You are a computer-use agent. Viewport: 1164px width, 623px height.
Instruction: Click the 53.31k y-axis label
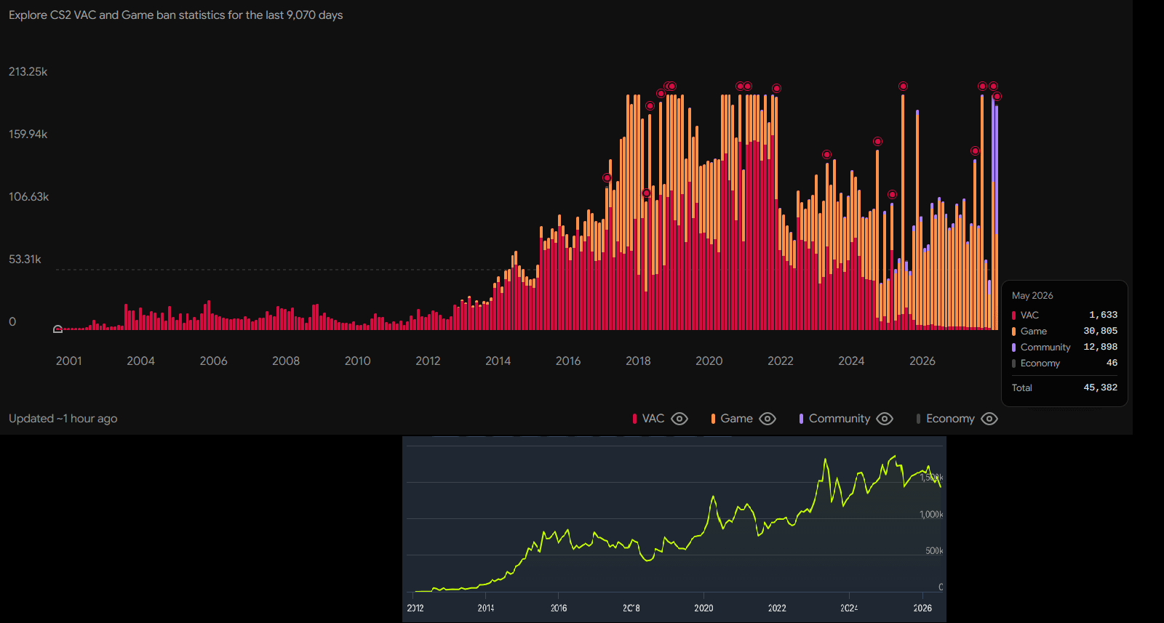[x=25, y=260]
